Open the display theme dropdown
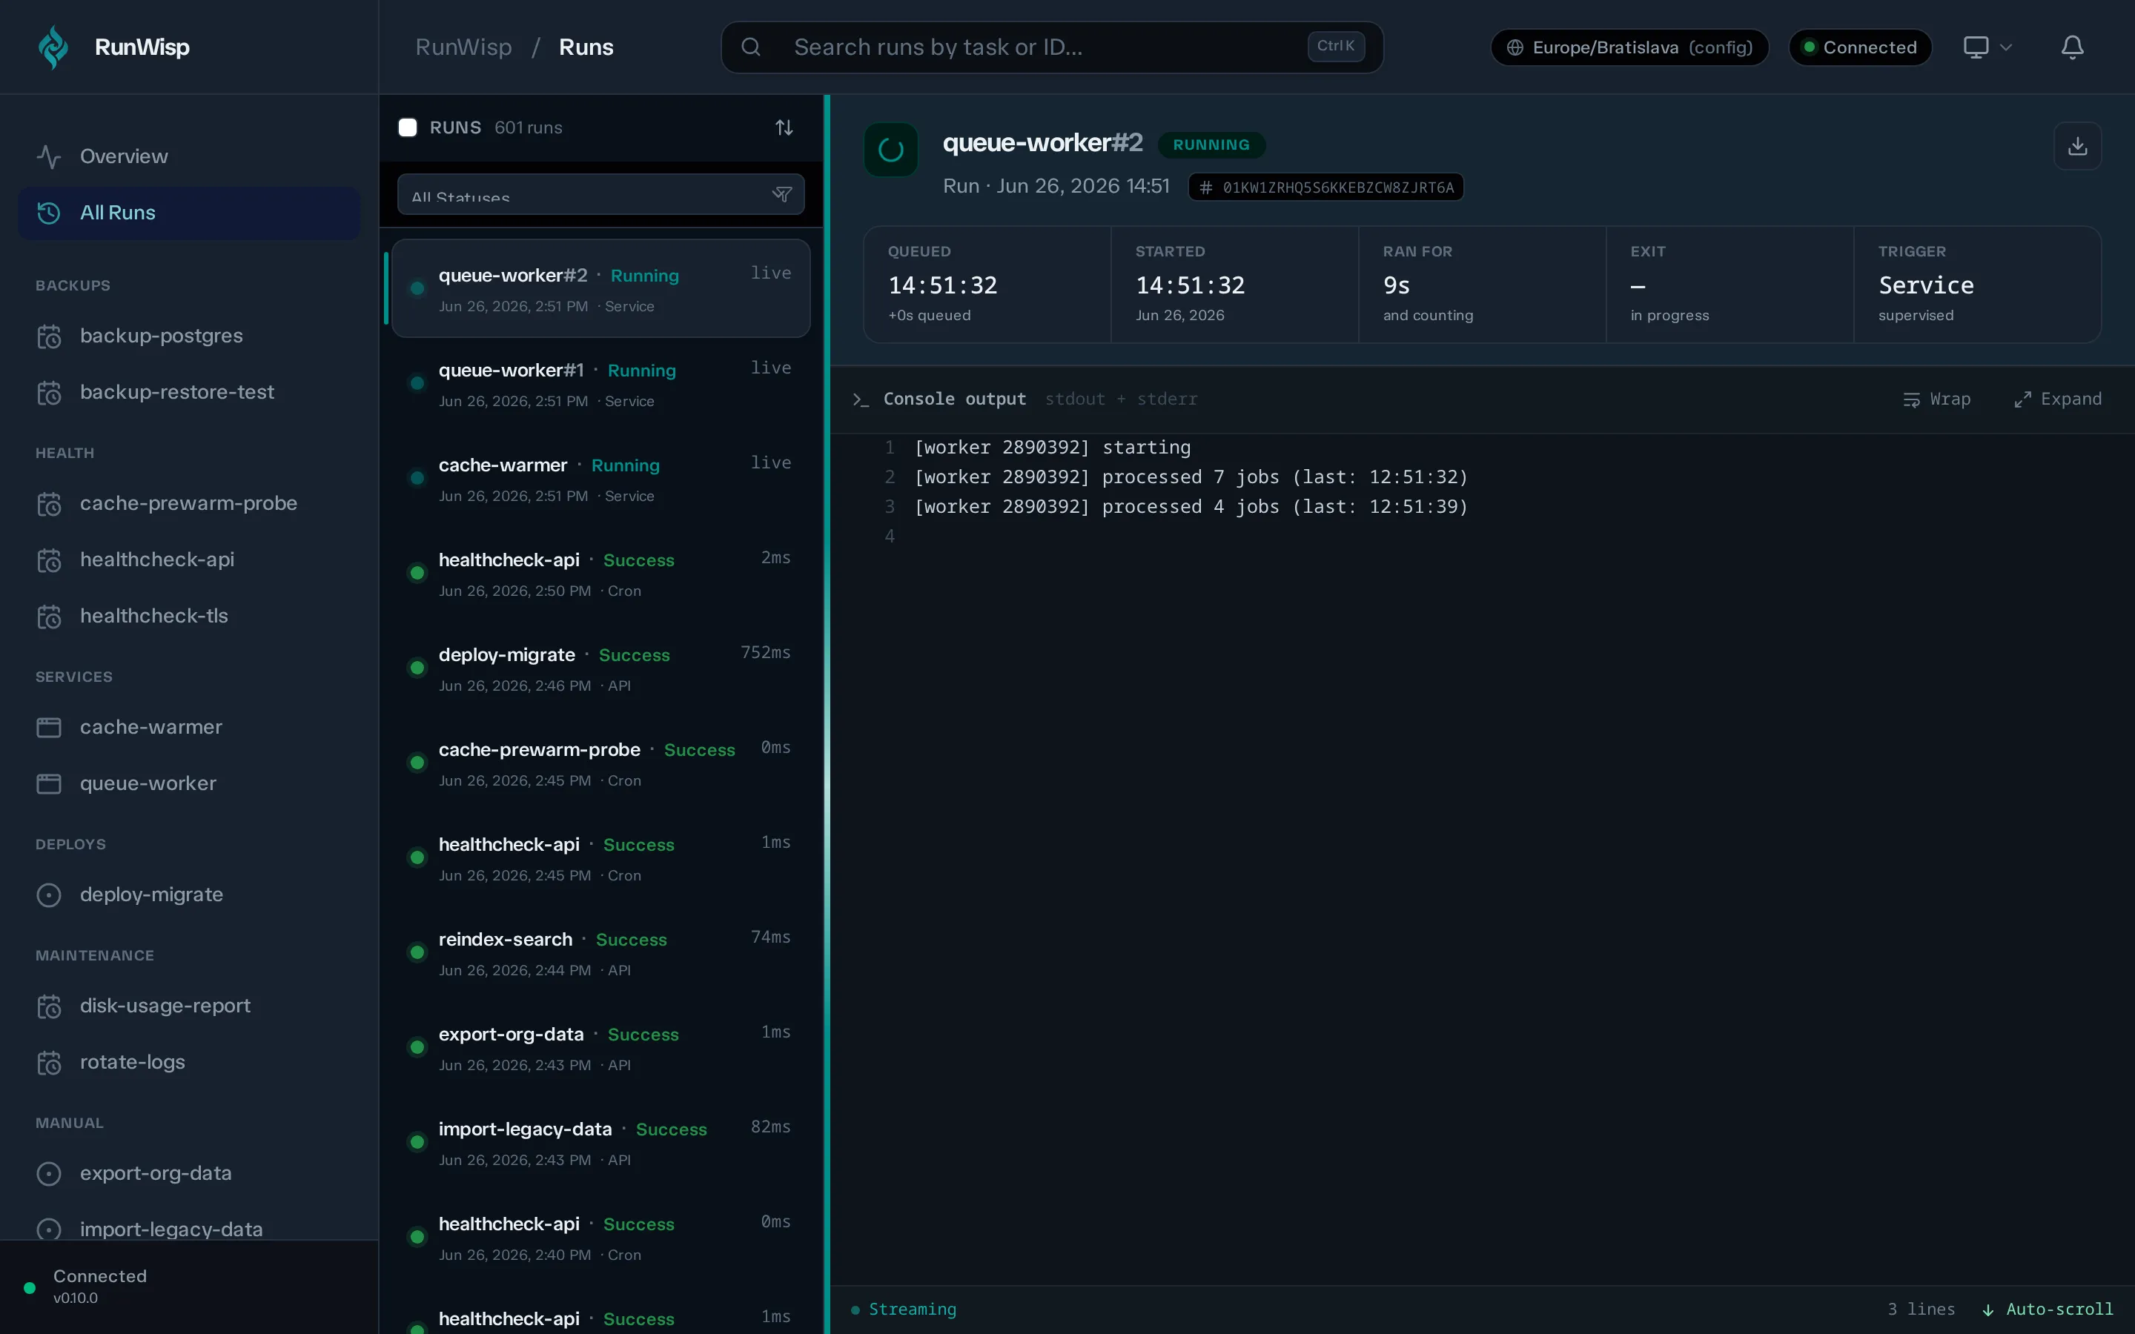The image size is (2135, 1334). coord(1987,47)
